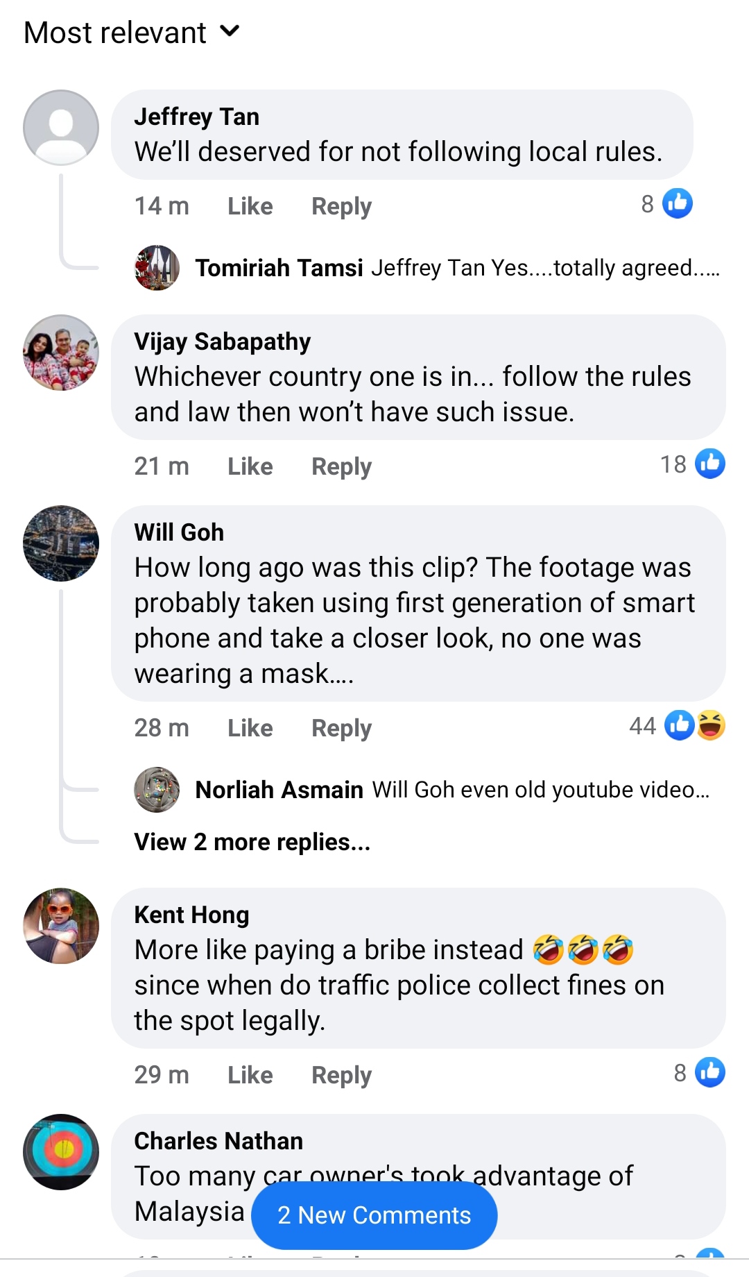
Task: View reactions on Will Goh's comment
Action: (694, 725)
